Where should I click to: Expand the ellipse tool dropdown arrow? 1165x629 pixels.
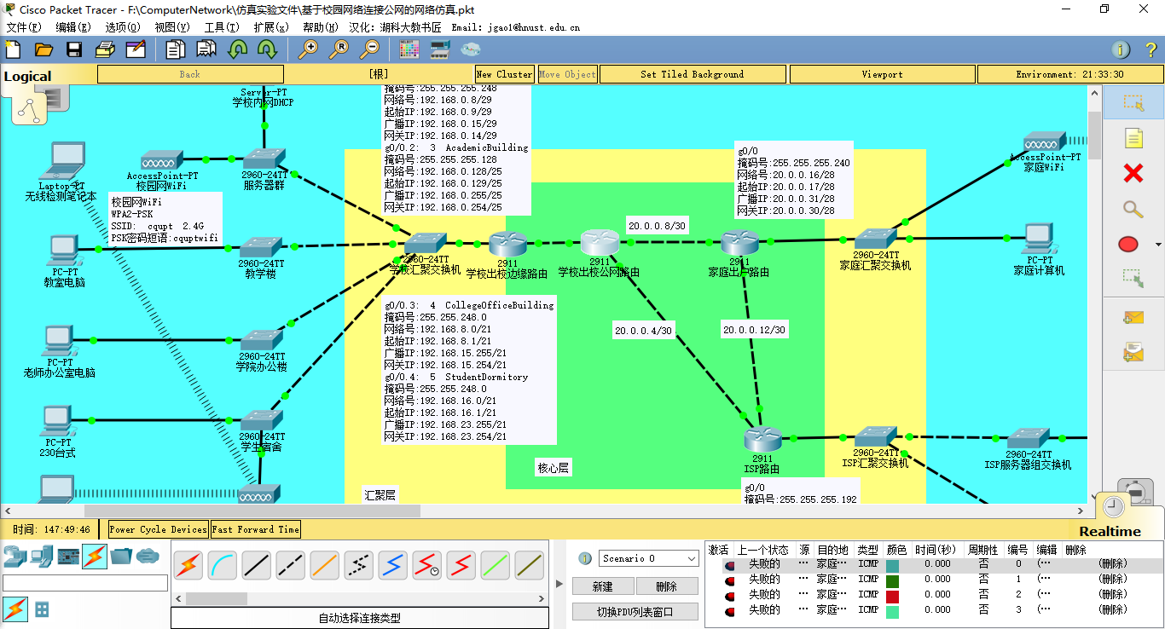[1157, 245]
